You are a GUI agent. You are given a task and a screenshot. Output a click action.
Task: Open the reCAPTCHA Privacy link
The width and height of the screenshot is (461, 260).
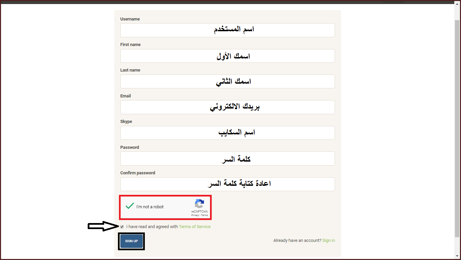coord(195,215)
